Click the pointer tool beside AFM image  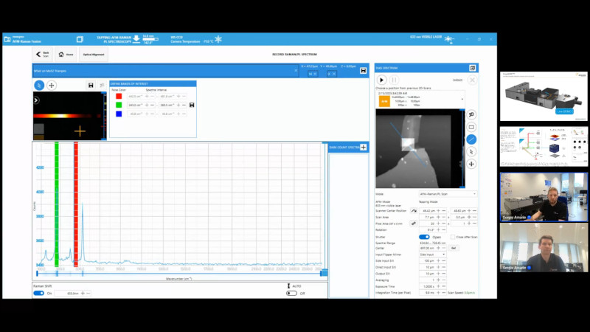click(x=472, y=151)
